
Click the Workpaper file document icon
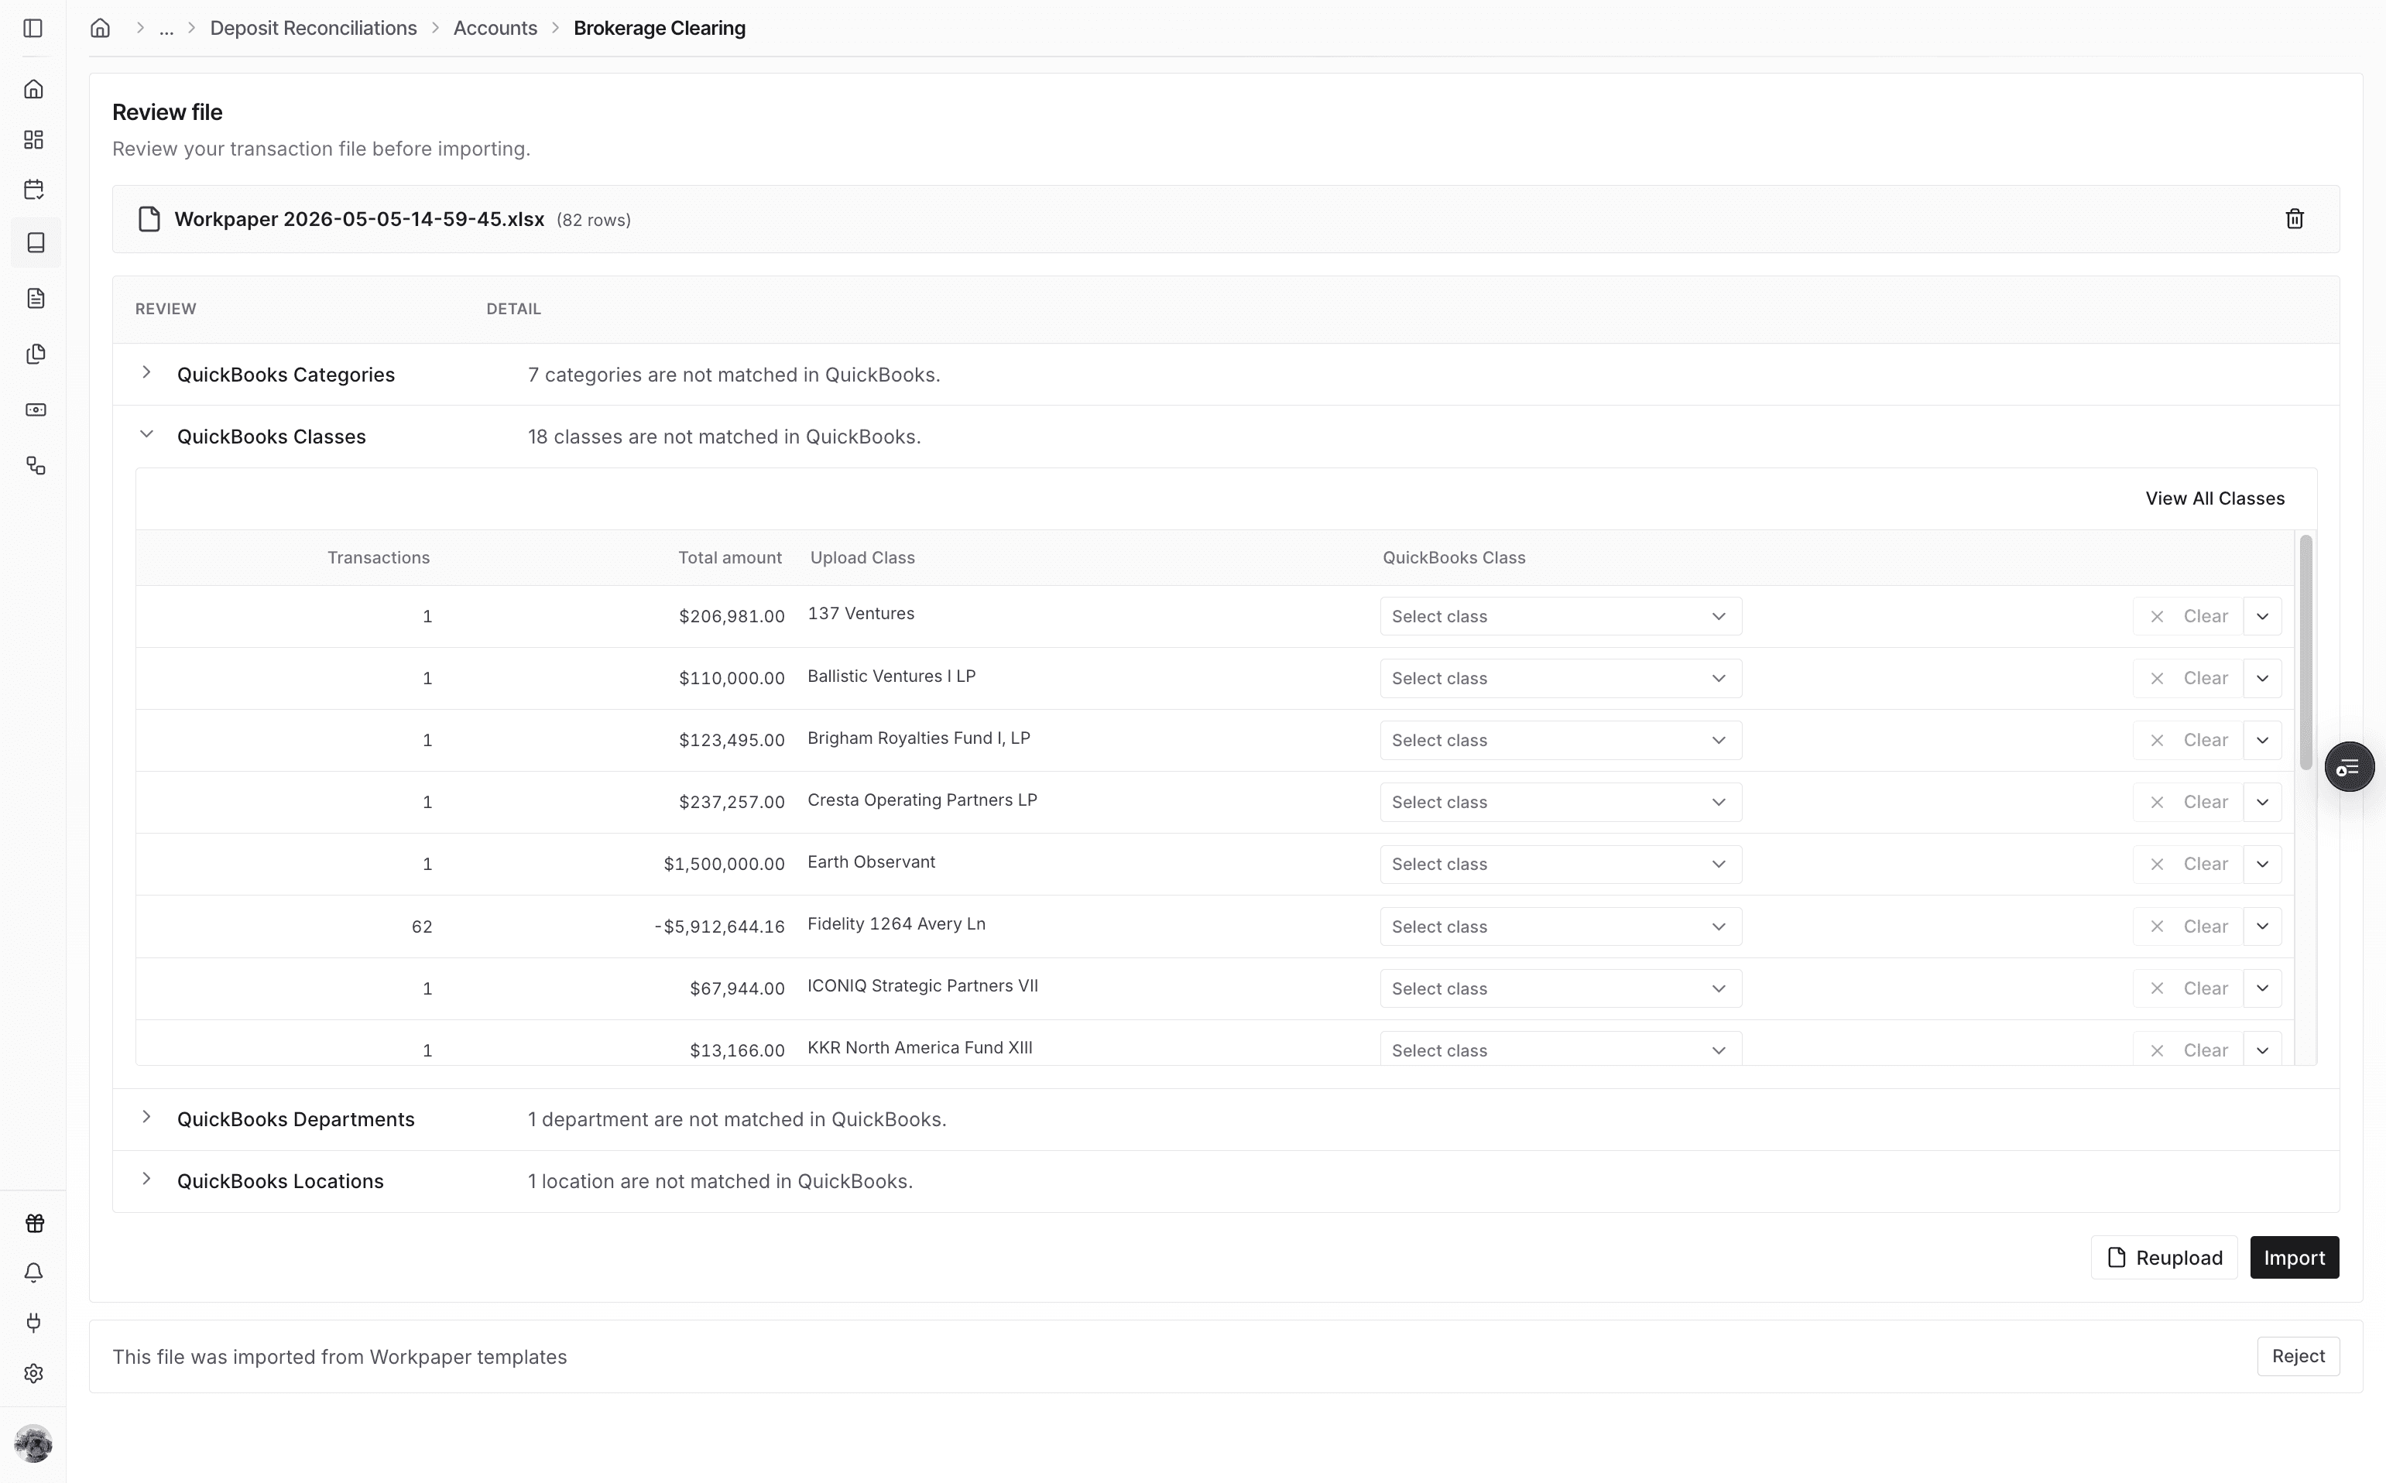pyautogui.click(x=149, y=219)
